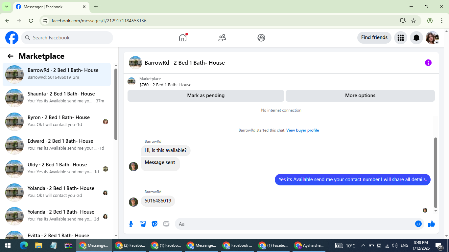The height and width of the screenshot is (252, 449).
Task: Open the account profile picture menu
Action: pyautogui.click(x=432, y=38)
